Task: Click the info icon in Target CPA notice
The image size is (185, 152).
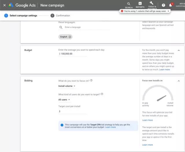Action: (x=62, y=125)
